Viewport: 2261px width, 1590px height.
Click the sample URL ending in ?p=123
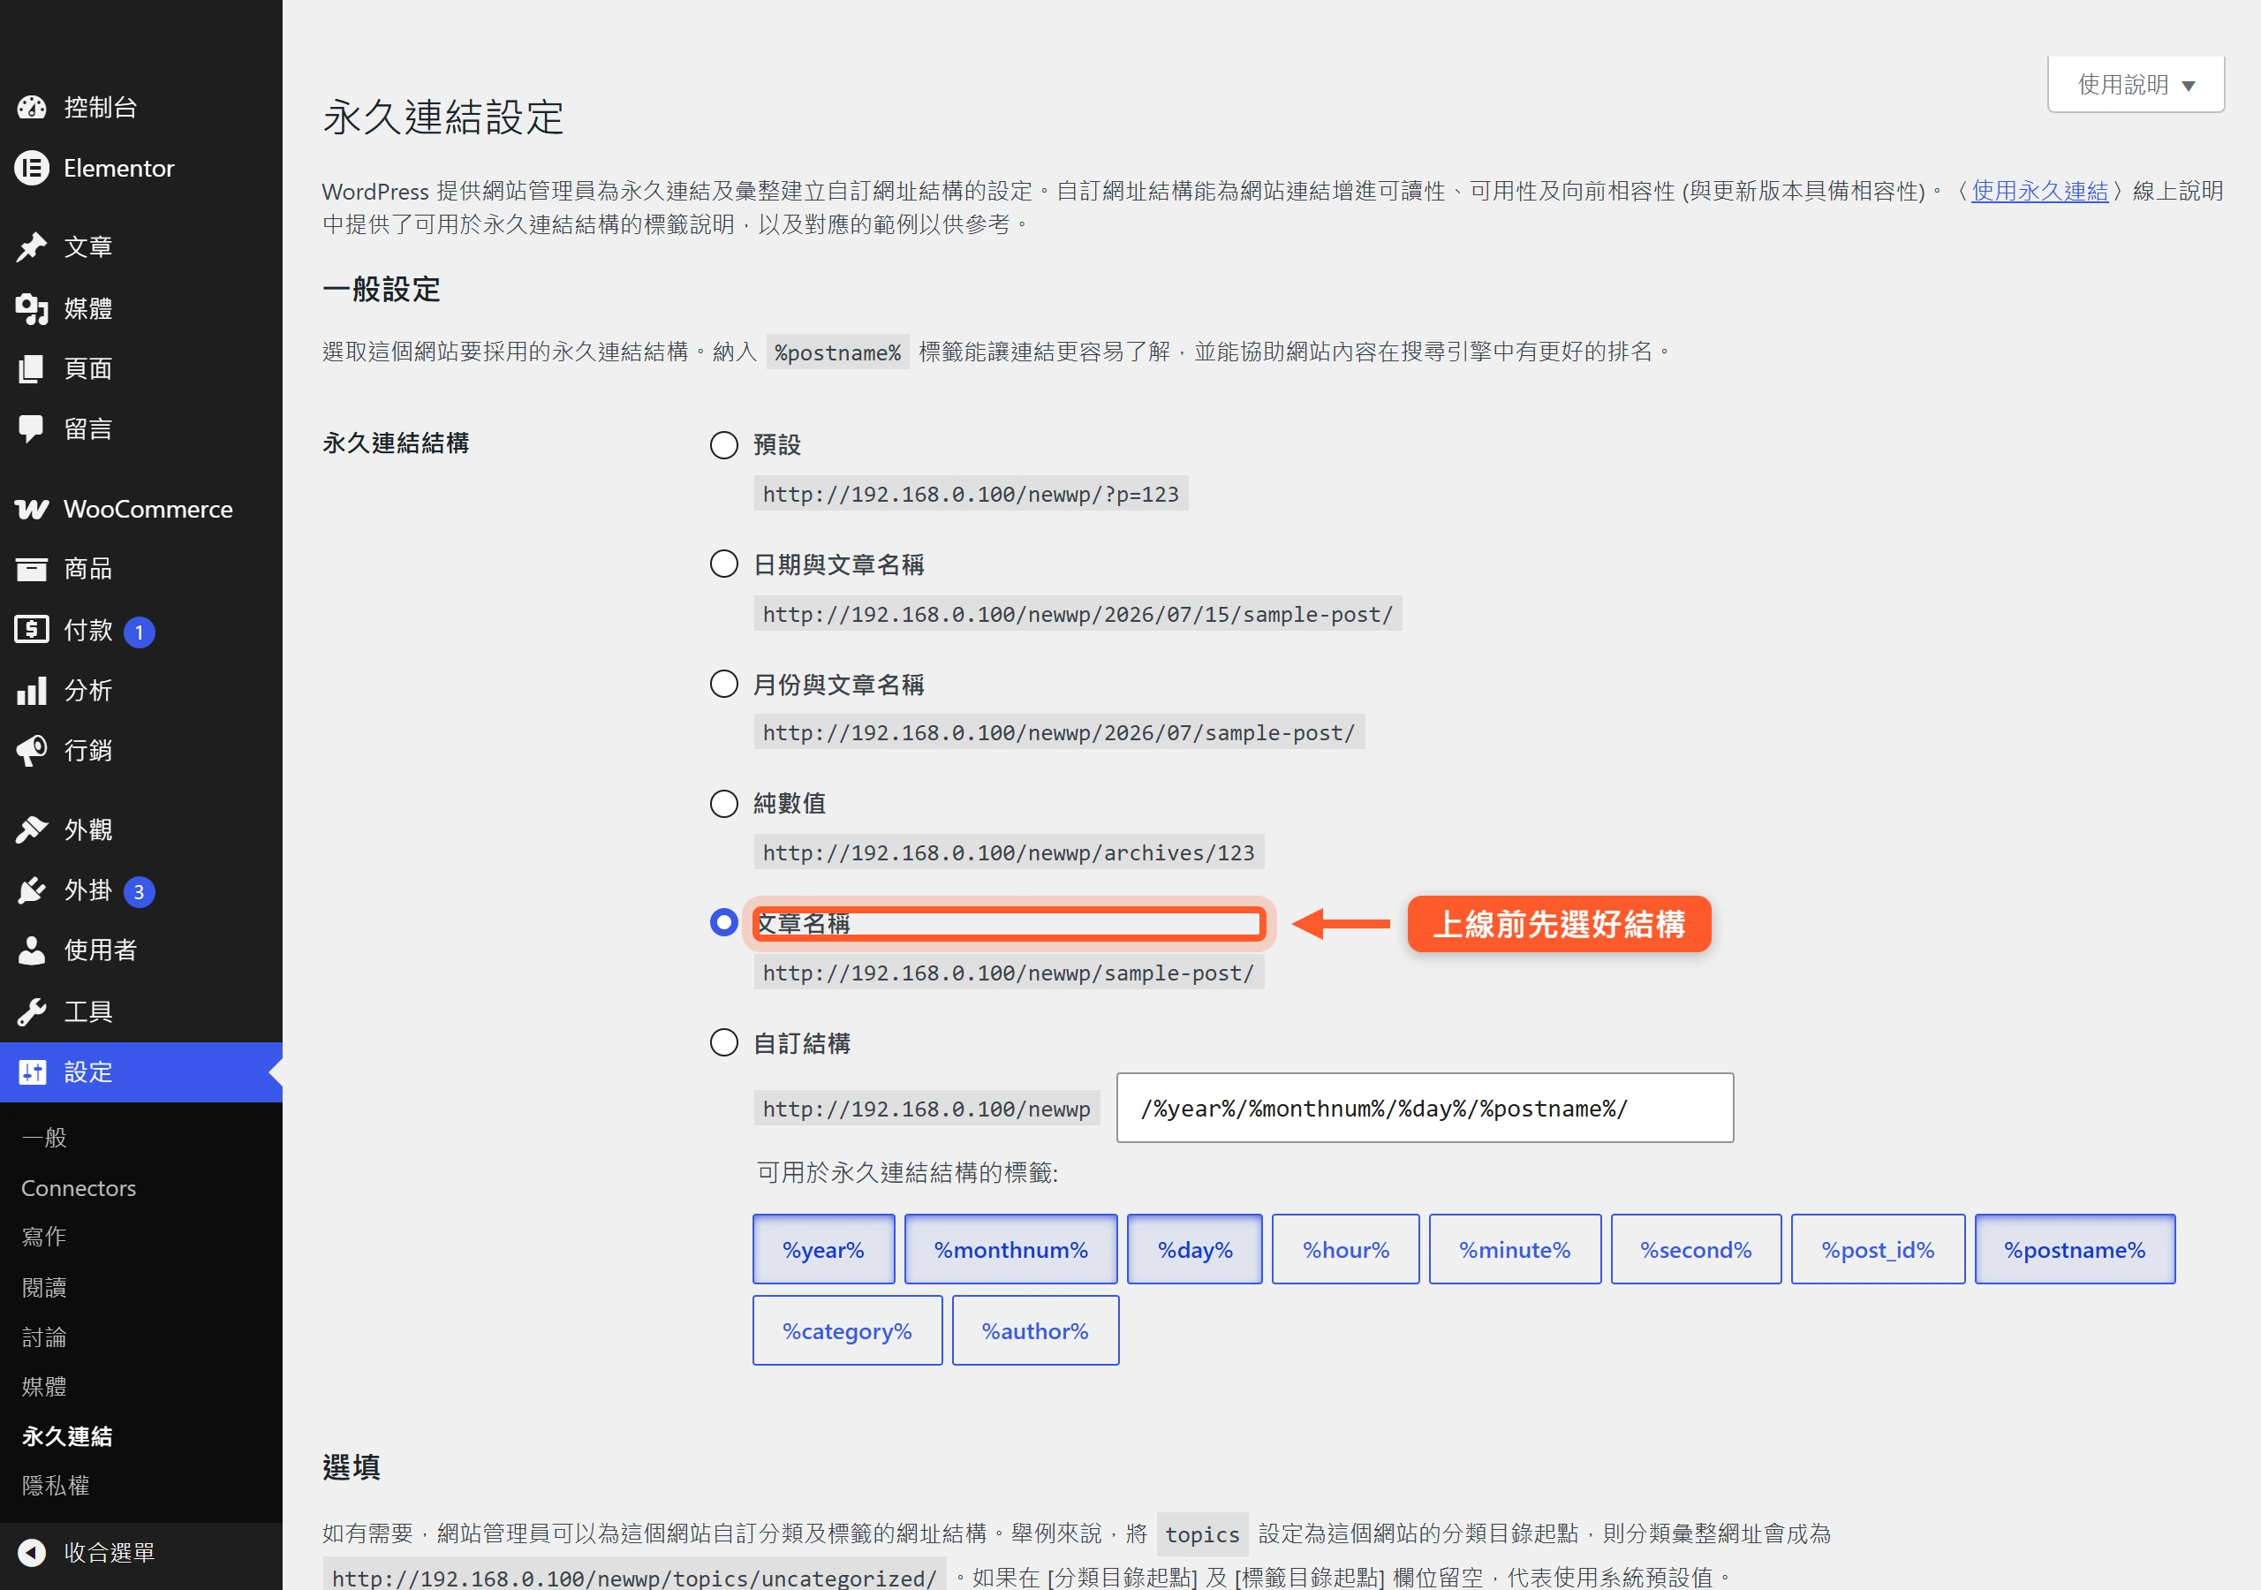(x=971, y=494)
